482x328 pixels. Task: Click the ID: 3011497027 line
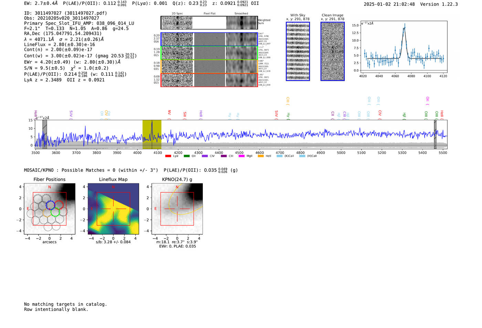click(65, 13)
